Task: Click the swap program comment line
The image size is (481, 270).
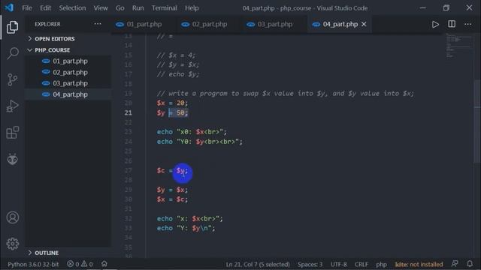Action: click(x=286, y=93)
